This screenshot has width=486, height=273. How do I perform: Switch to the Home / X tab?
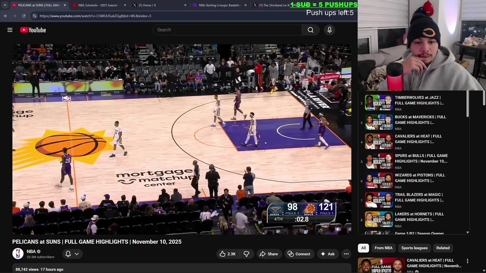[159, 5]
